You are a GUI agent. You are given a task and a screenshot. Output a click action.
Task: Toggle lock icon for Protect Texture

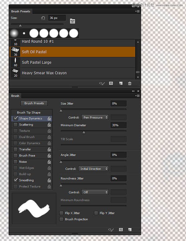pos(49,187)
